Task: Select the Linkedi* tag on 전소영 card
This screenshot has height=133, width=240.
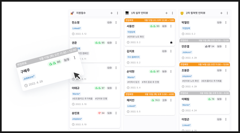Action: click(x=77, y=28)
